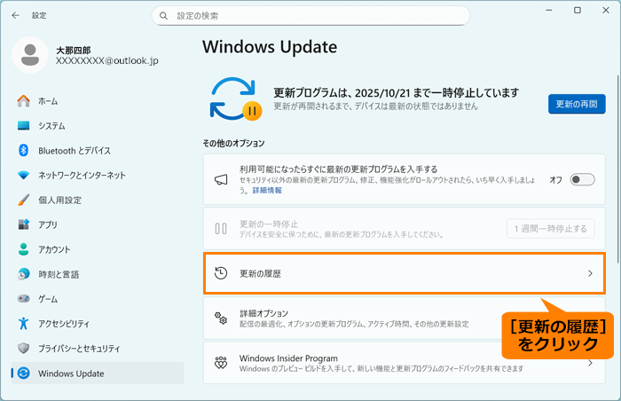Click the Accessibility figure icon

tap(23, 323)
